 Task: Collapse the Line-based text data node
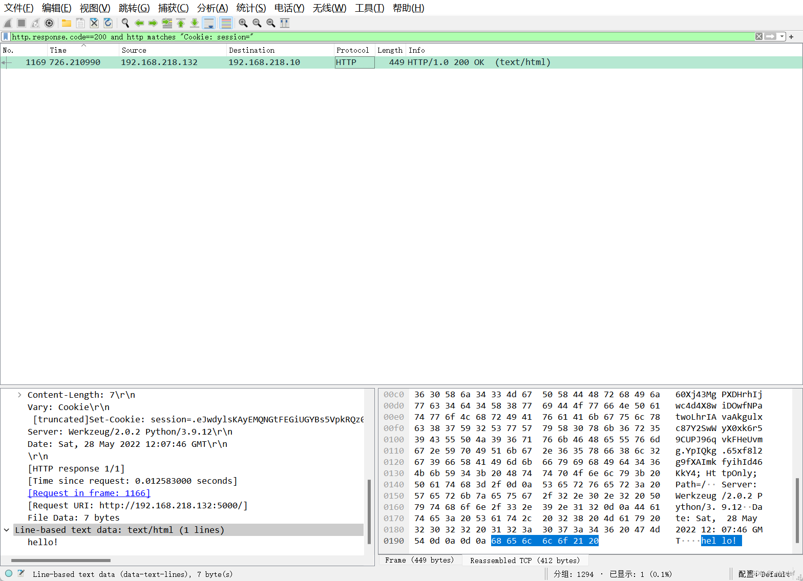[6, 530]
